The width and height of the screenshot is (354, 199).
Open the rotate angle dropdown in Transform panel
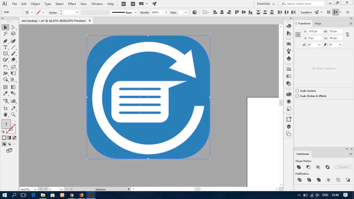pos(319,44)
